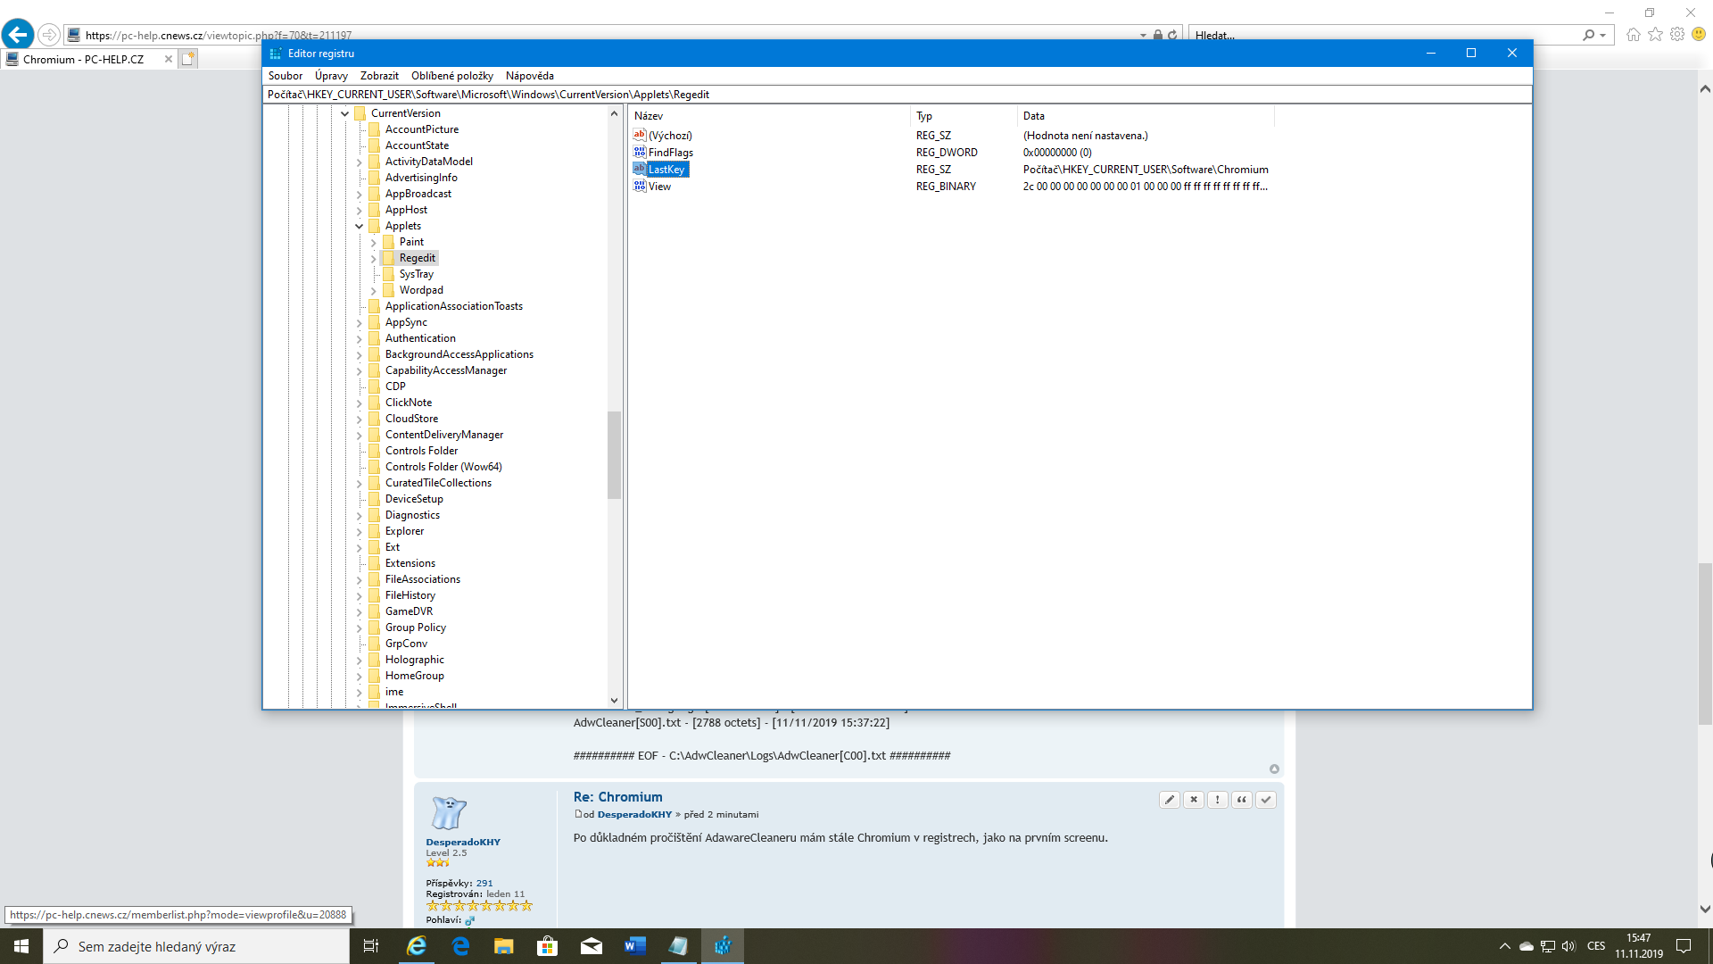Screen dimensions: 1713x964
Task: Open the Oblíbené položky menu
Action: [x=451, y=76]
